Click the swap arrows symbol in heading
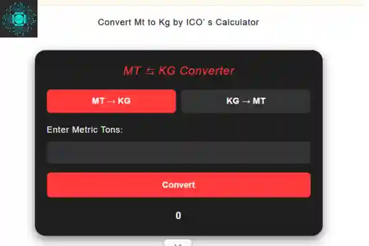The height and width of the screenshot is (246, 369). pos(150,71)
